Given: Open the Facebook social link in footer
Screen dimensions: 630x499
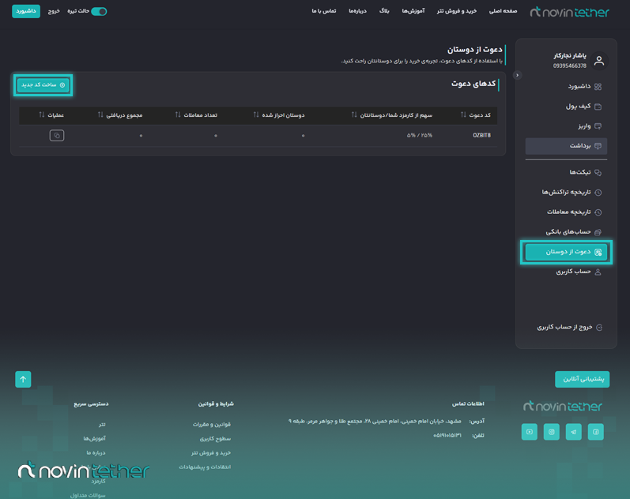Looking at the screenshot, I should [x=595, y=432].
